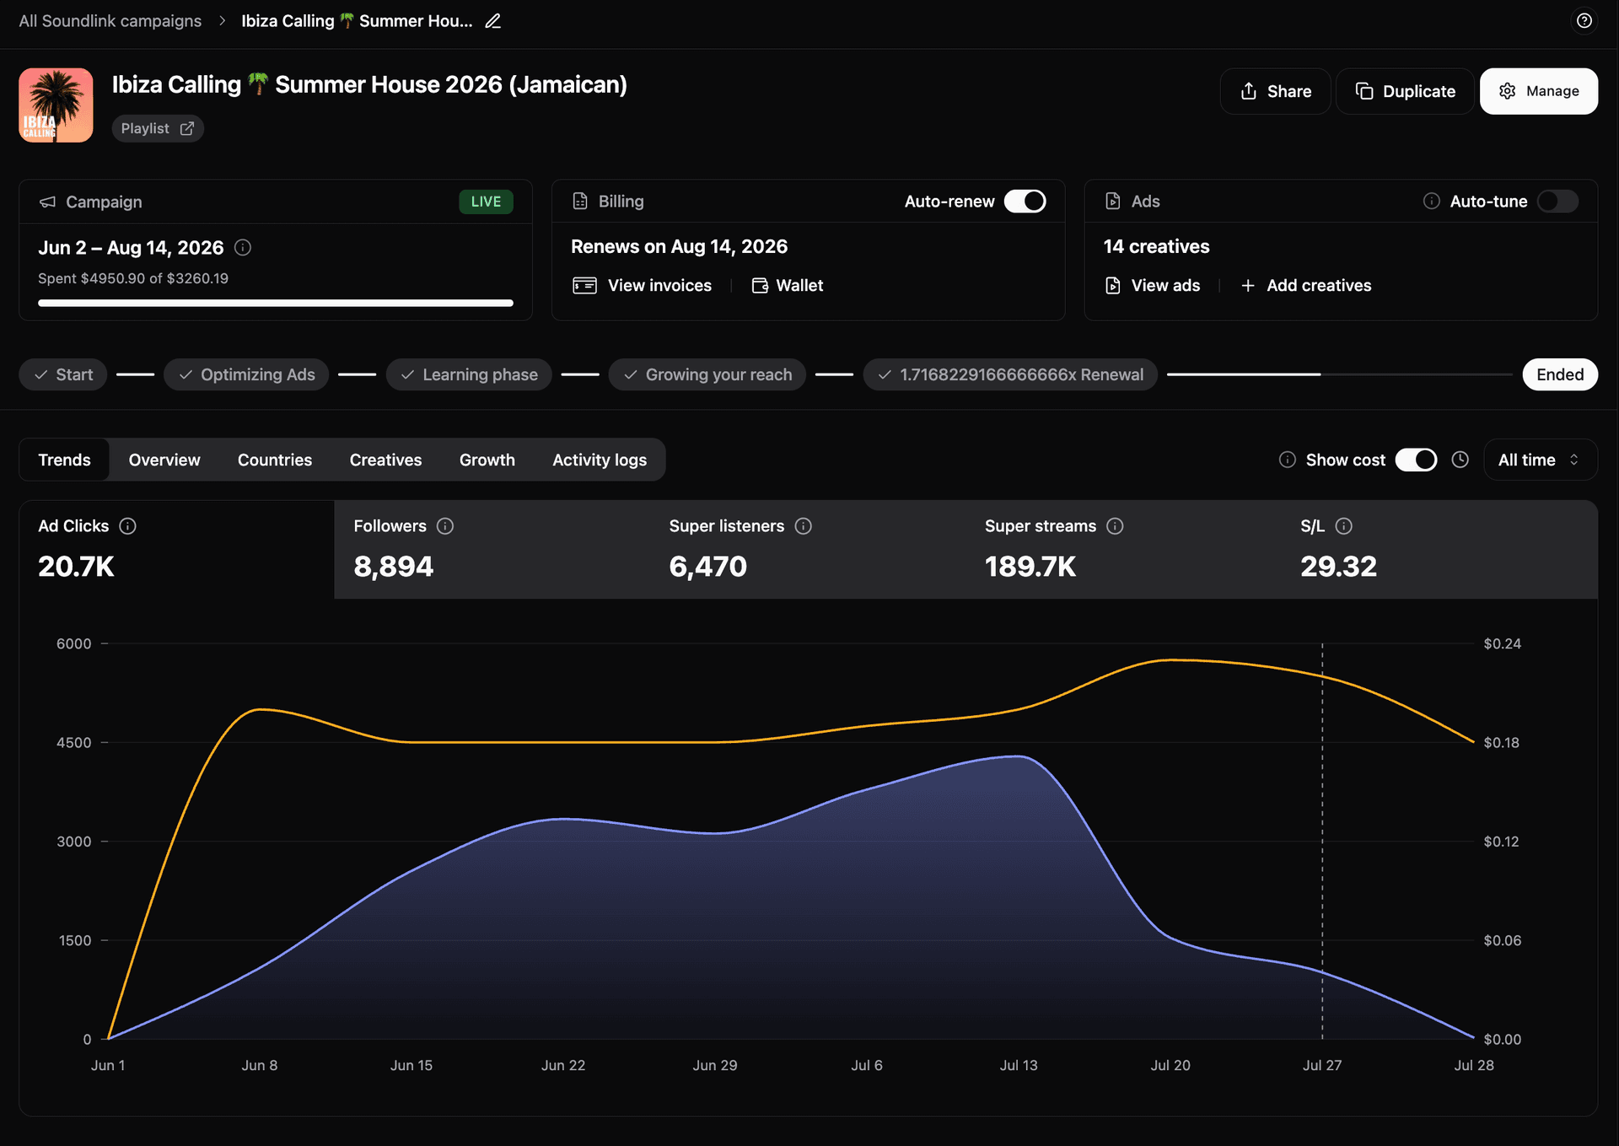
Task: Click the Show cost info icon
Action: 1288,460
